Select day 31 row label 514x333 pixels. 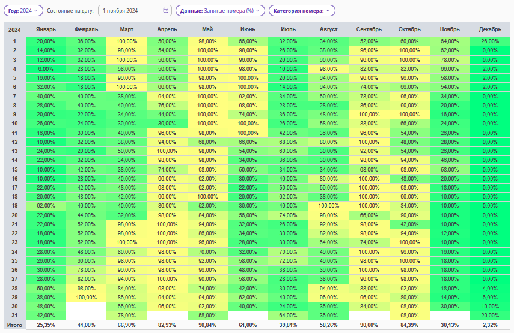point(14,316)
